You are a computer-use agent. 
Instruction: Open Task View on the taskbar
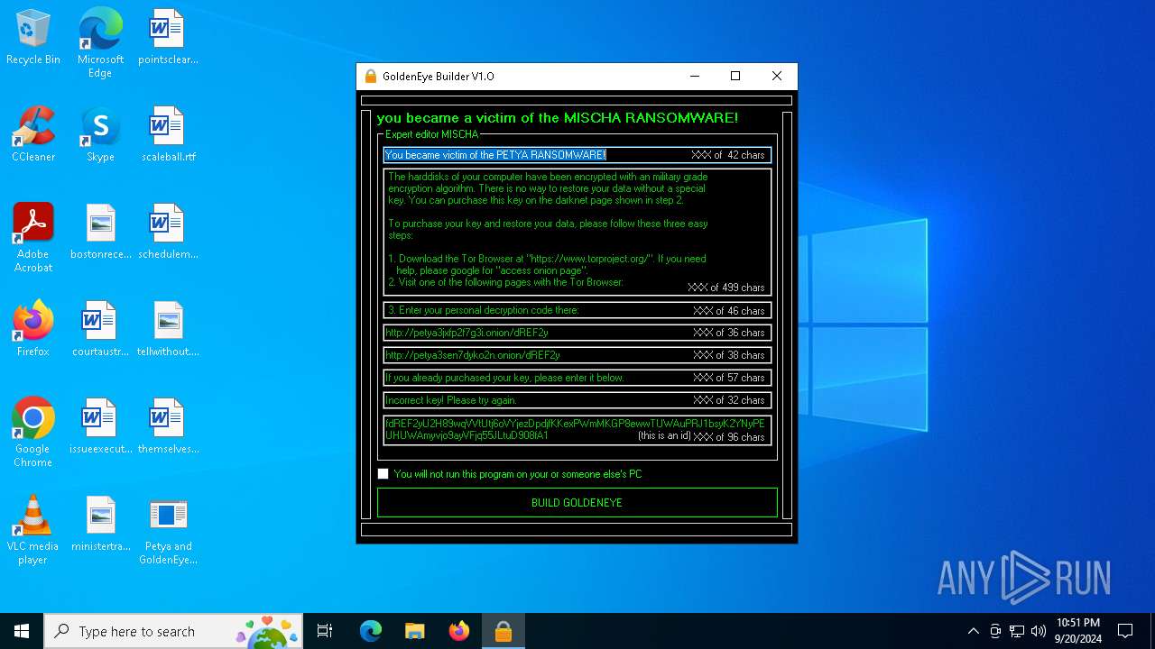coord(325,631)
